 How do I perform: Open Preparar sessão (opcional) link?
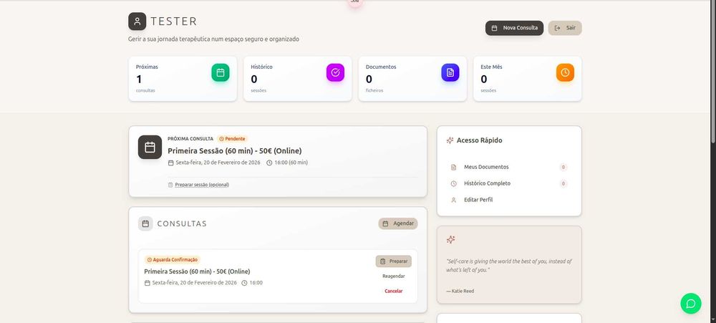click(198, 185)
